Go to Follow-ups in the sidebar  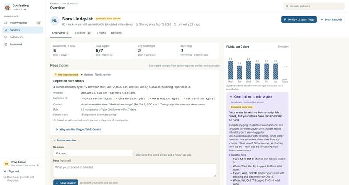pos(23,37)
